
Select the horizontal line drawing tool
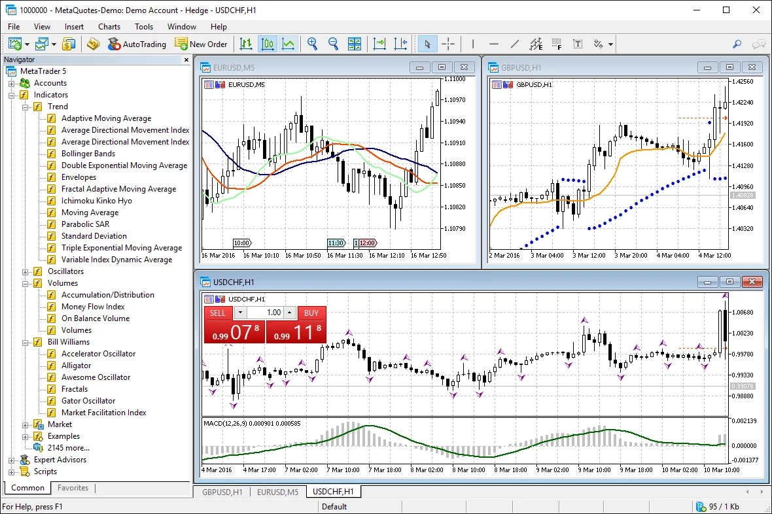494,44
